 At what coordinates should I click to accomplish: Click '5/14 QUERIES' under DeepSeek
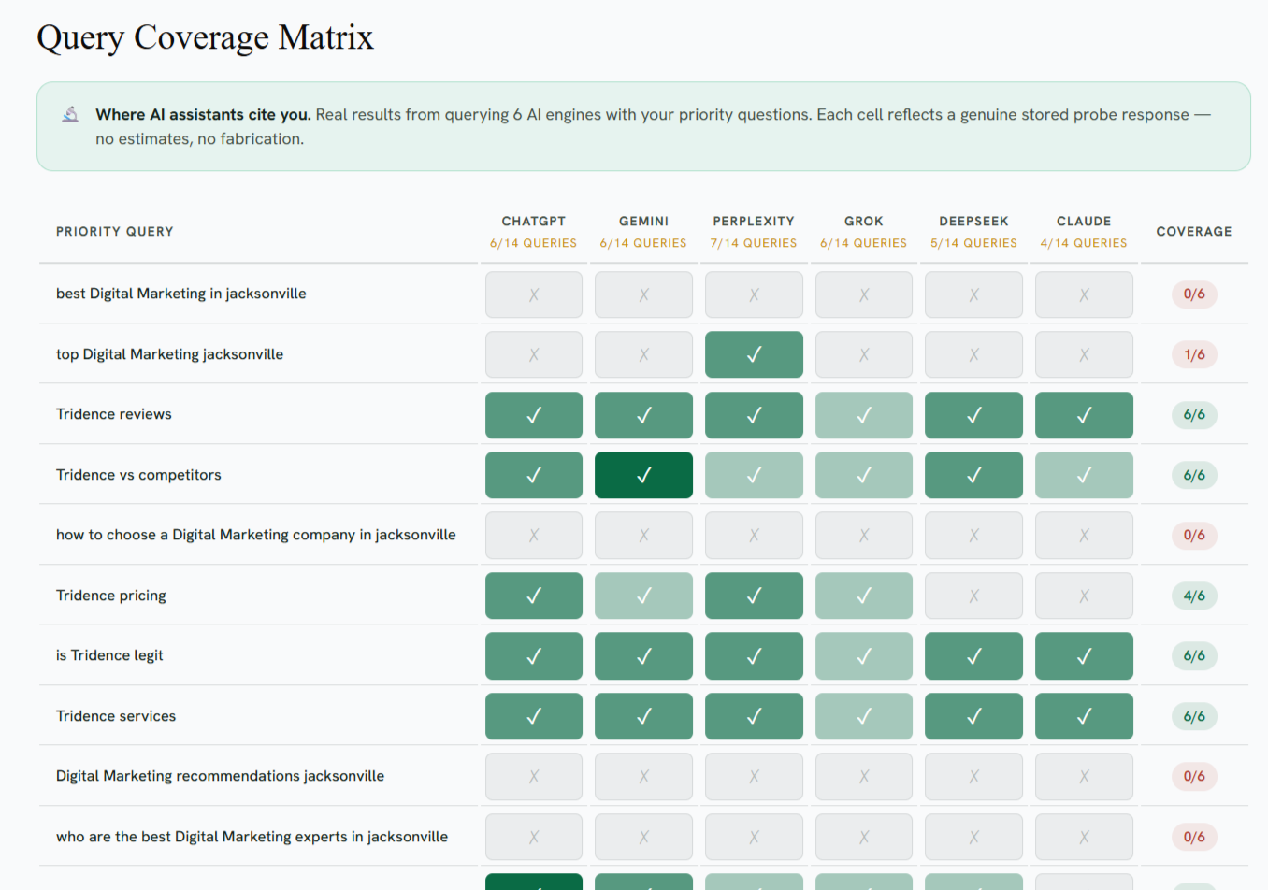click(x=973, y=243)
